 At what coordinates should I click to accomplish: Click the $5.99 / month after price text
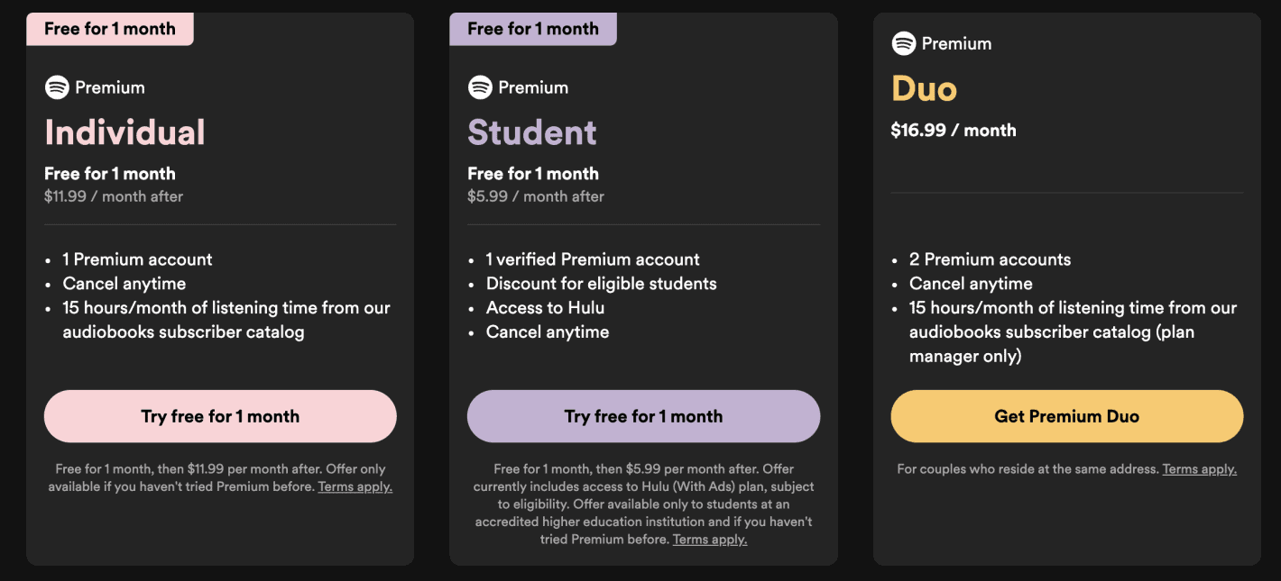click(535, 196)
